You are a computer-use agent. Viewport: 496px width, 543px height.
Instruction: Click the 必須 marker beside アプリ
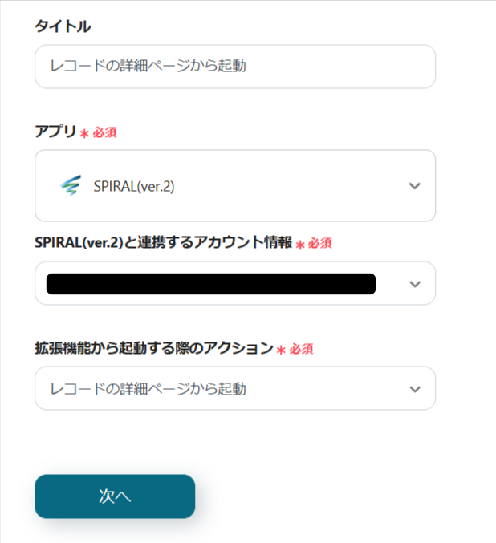point(104,133)
